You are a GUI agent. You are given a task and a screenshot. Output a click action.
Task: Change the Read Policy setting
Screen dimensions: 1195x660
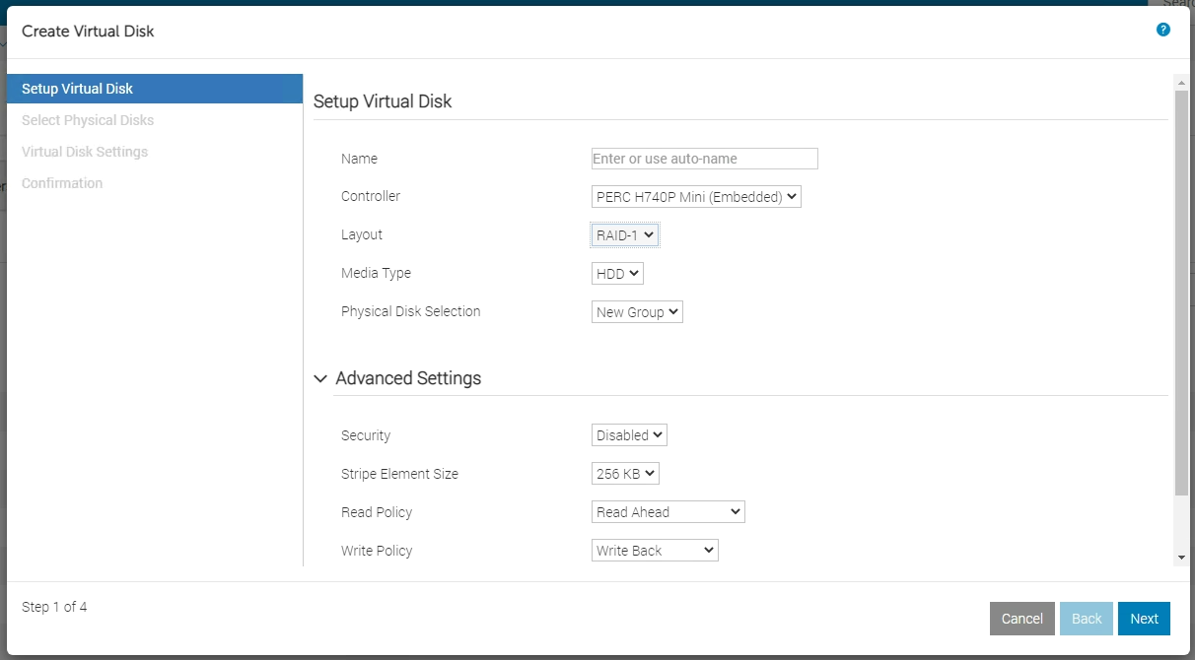click(x=668, y=511)
